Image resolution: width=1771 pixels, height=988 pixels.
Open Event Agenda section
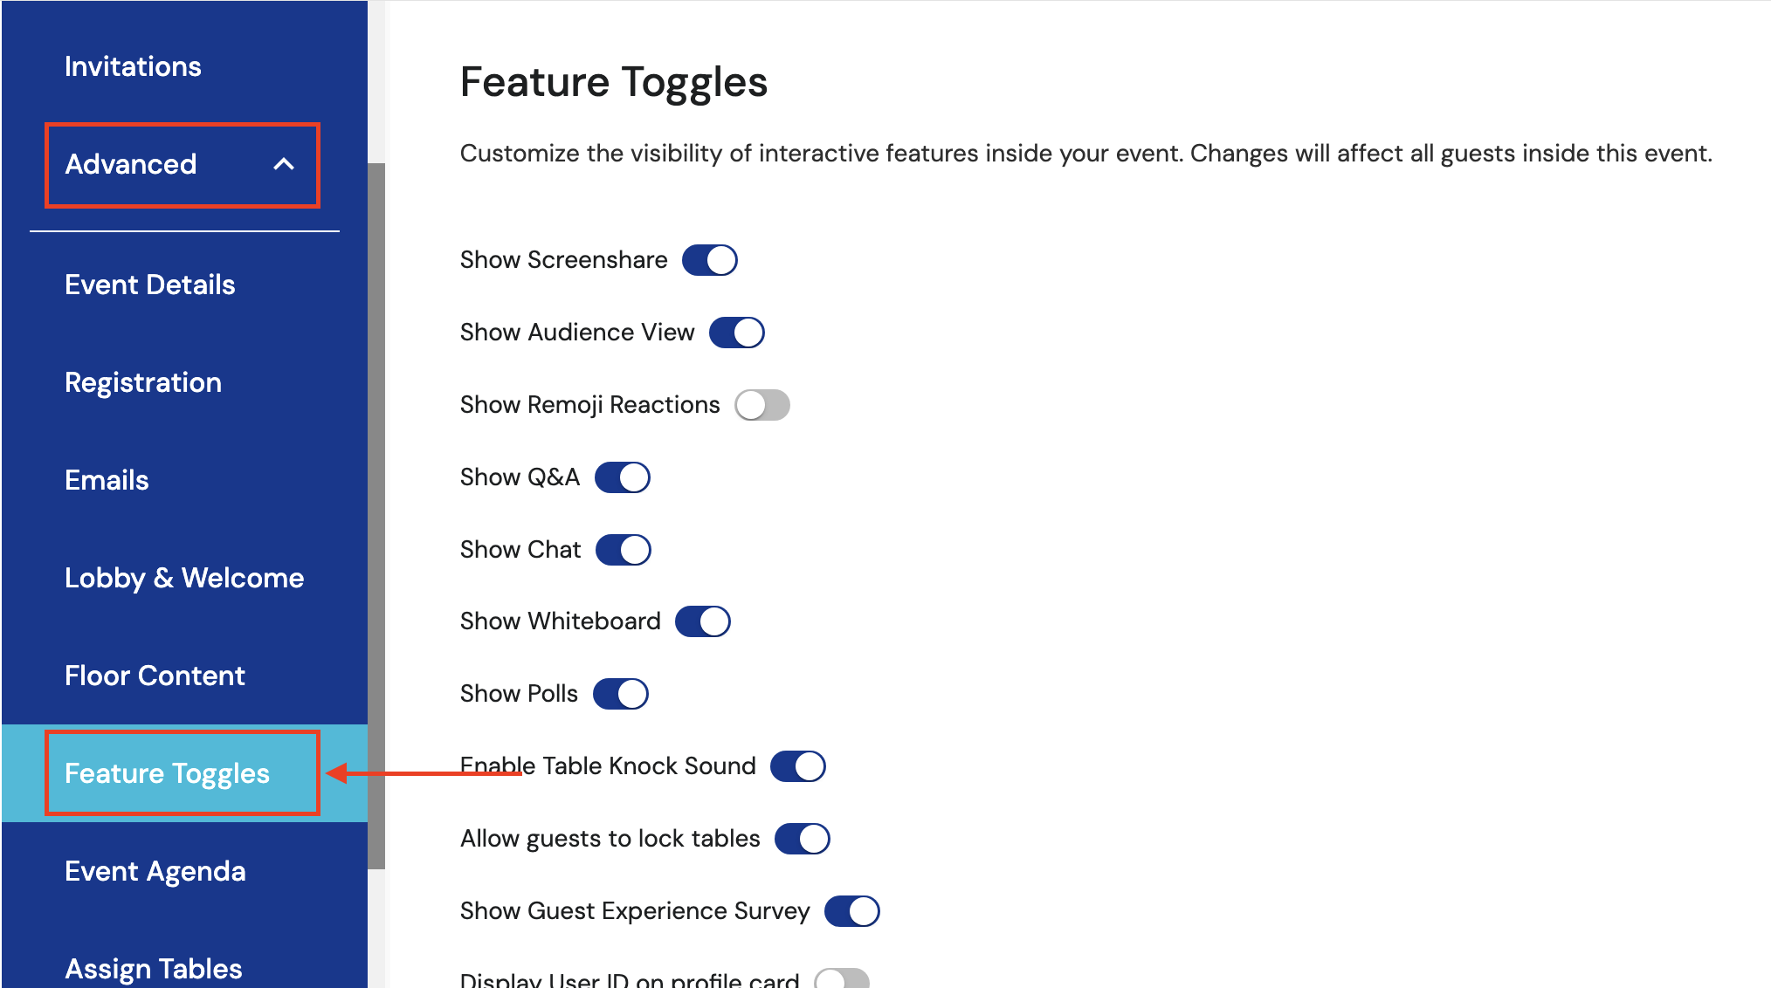(155, 871)
